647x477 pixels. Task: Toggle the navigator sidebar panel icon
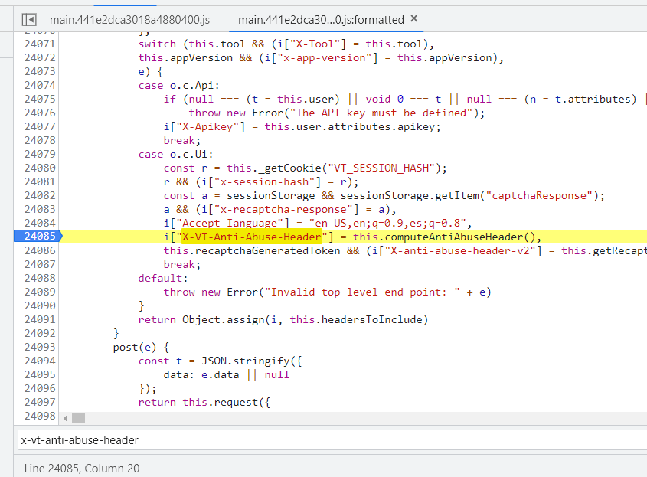pyautogui.click(x=29, y=19)
